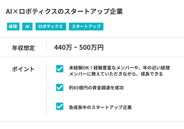Screen dimensions: 184x129
Task: Click the horizontal separator below the tags
Action: coord(92,37)
